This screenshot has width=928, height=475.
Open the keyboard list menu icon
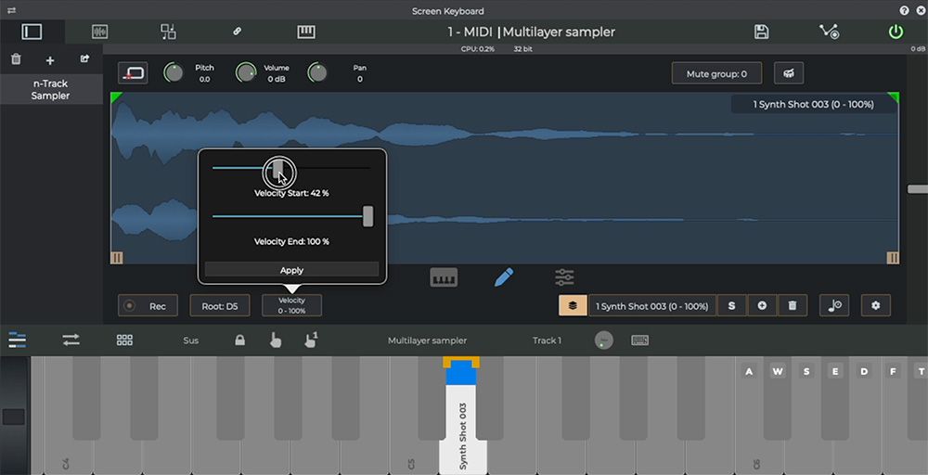[17, 340]
